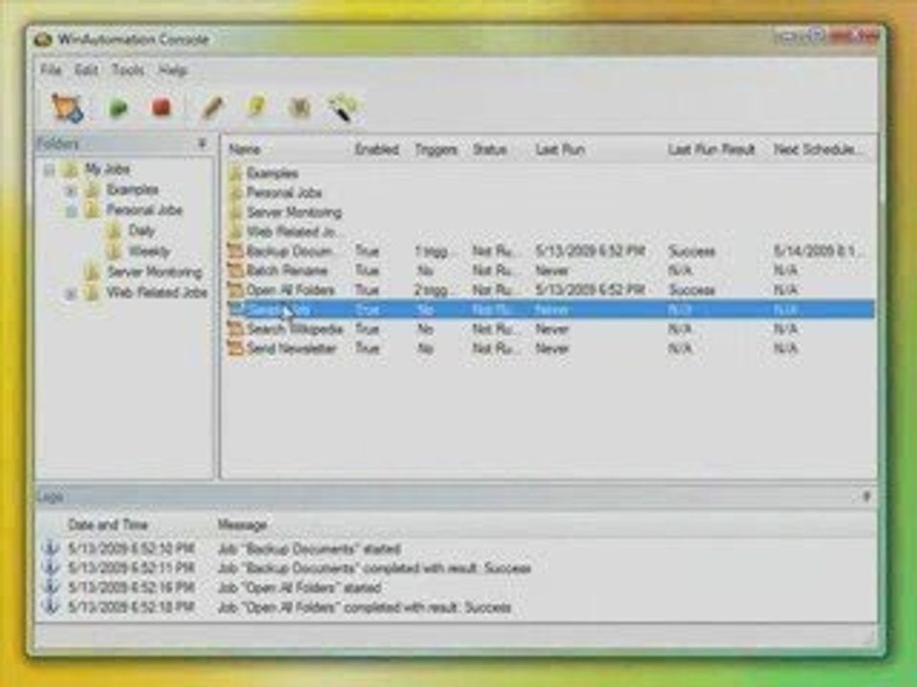Click the Batch Rename job icon

pos(236,271)
